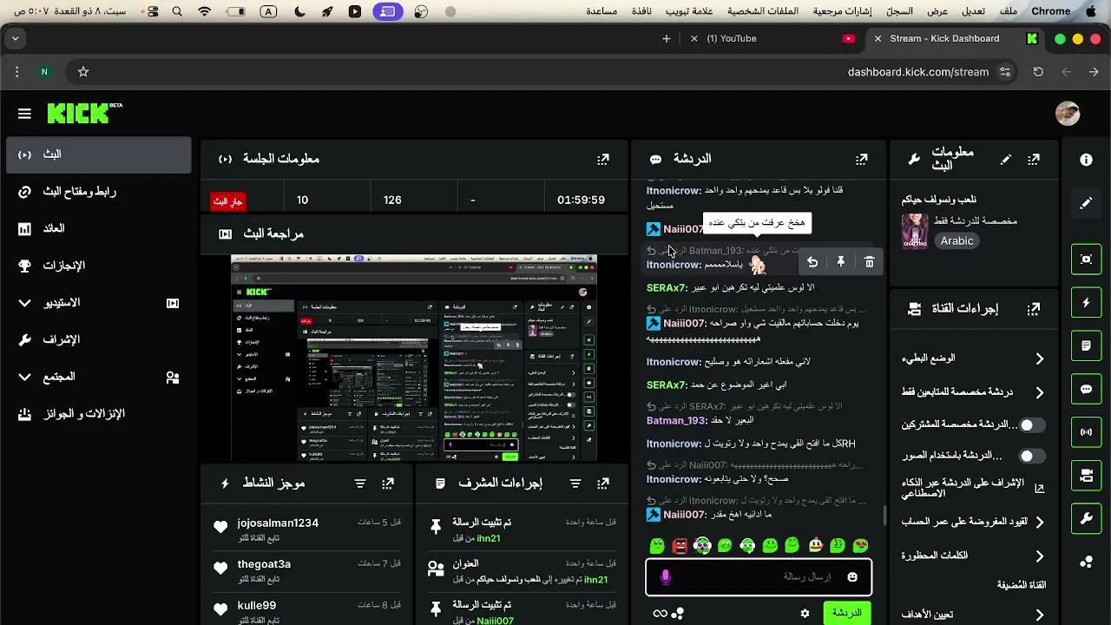This screenshot has width=1111, height=625.
Task: Open Stream URL and Key (رابط ومفتاح البث)
Action: (98, 192)
